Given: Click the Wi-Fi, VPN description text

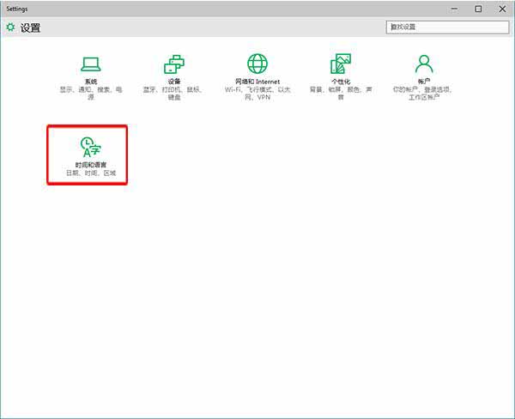Looking at the screenshot, I should point(257,94).
